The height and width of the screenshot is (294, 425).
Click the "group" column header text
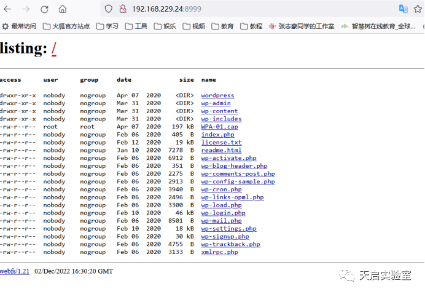[89, 80]
